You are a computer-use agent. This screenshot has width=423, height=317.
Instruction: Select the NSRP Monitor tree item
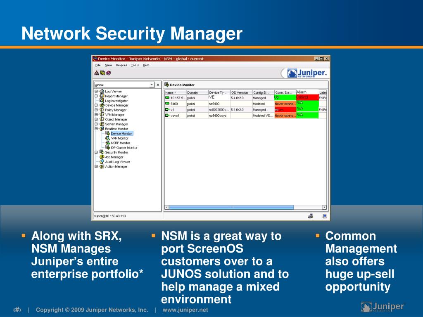pos(120,143)
